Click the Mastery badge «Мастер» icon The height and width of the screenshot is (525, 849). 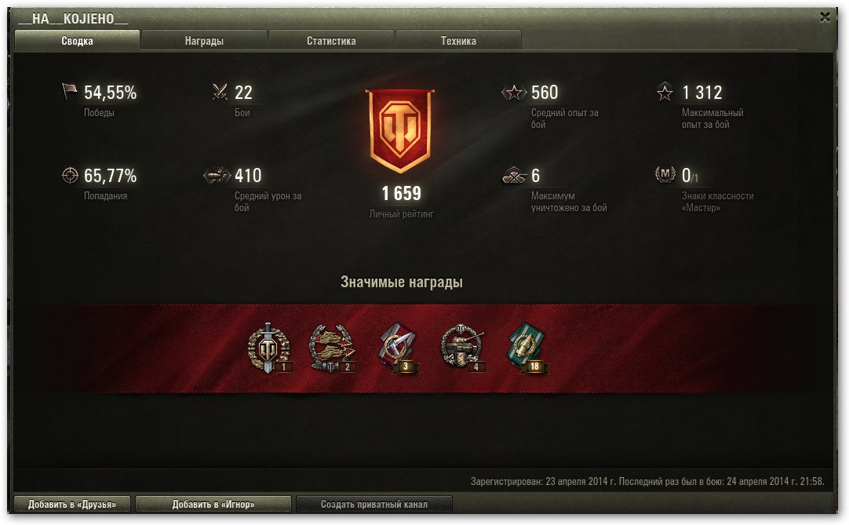click(665, 174)
